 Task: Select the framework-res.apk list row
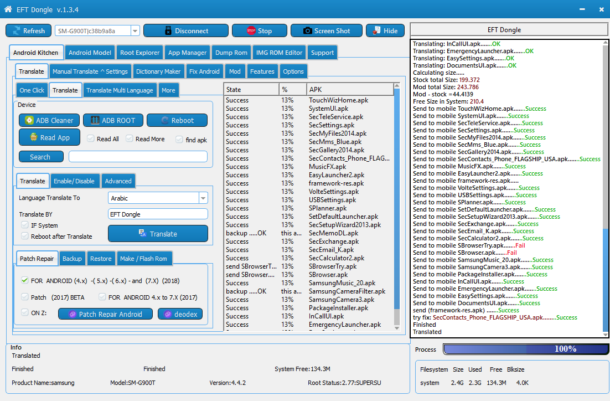pyautogui.click(x=309, y=183)
